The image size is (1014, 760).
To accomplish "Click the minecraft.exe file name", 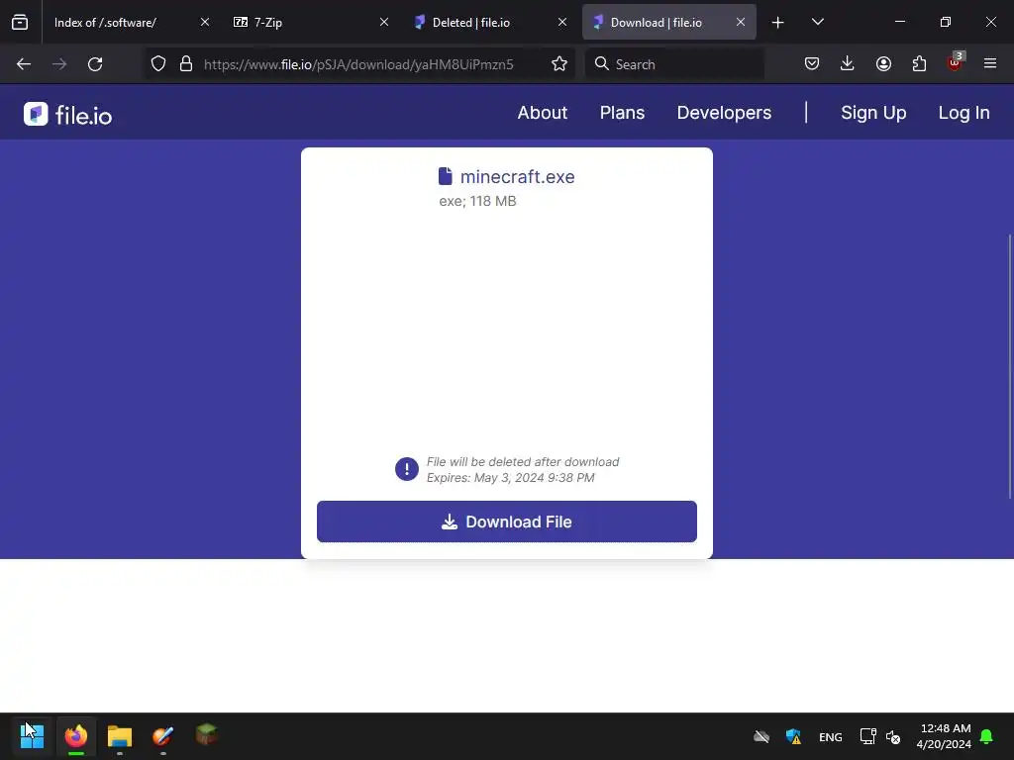I will tap(517, 176).
